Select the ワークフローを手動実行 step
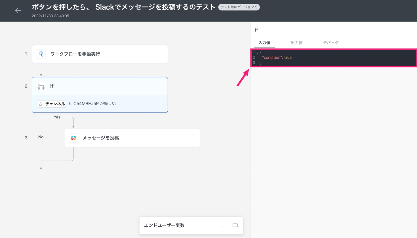The image size is (417, 238). pos(100,54)
